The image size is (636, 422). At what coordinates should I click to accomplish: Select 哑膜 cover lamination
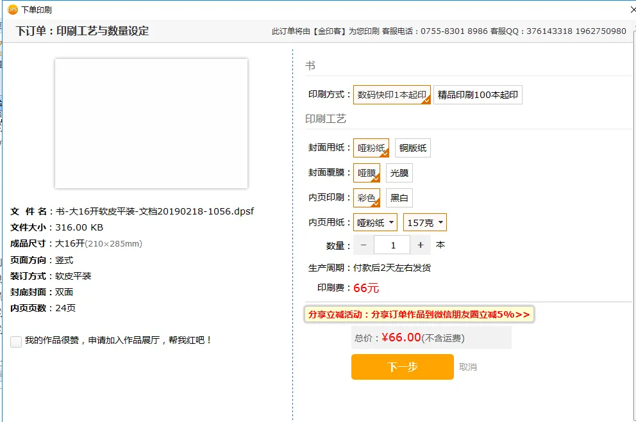[x=367, y=173]
